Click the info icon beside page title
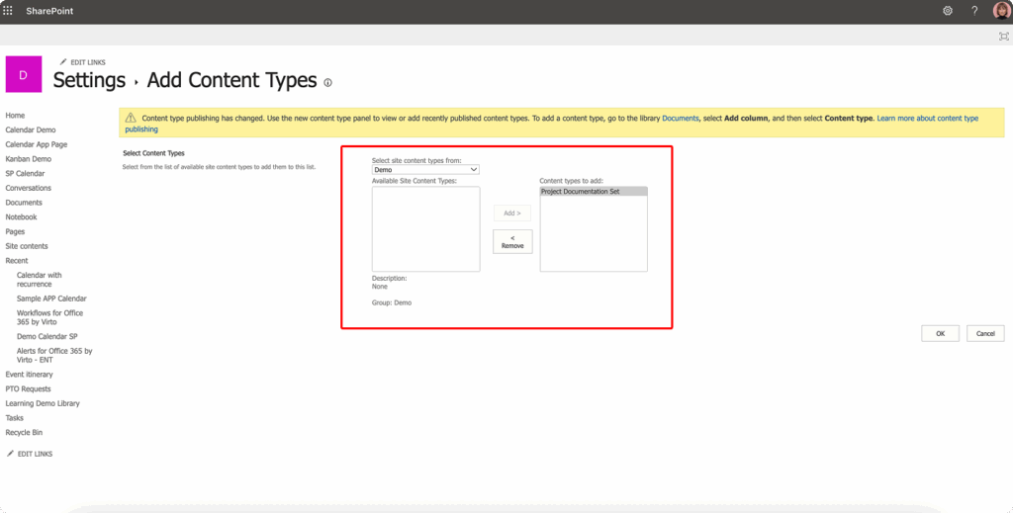The image size is (1013, 513). click(x=327, y=83)
